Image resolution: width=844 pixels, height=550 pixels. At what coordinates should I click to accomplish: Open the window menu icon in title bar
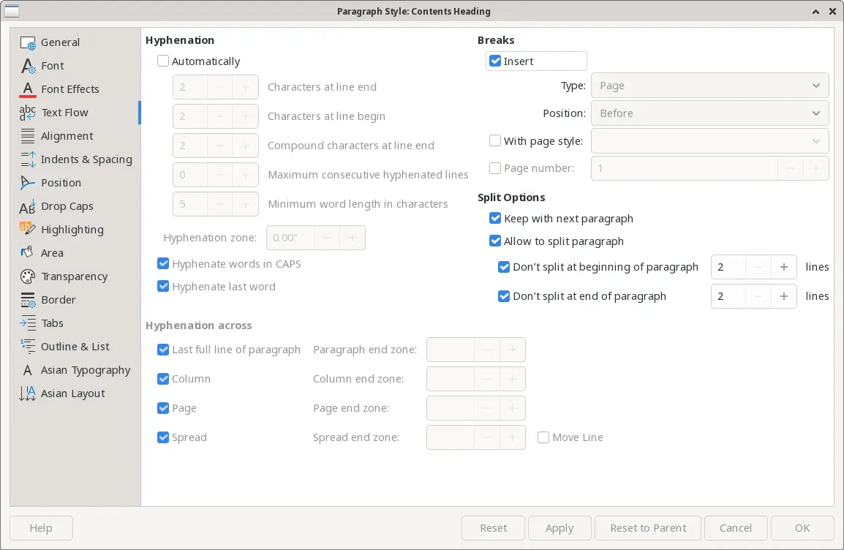(x=12, y=11)
